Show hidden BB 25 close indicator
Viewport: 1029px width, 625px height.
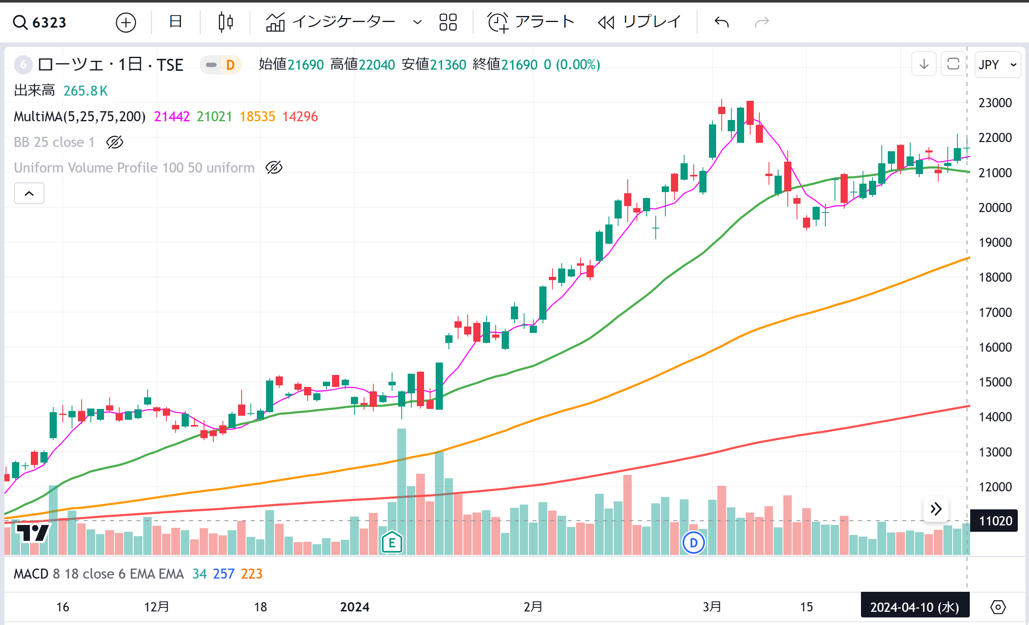(x=115, y=142)
